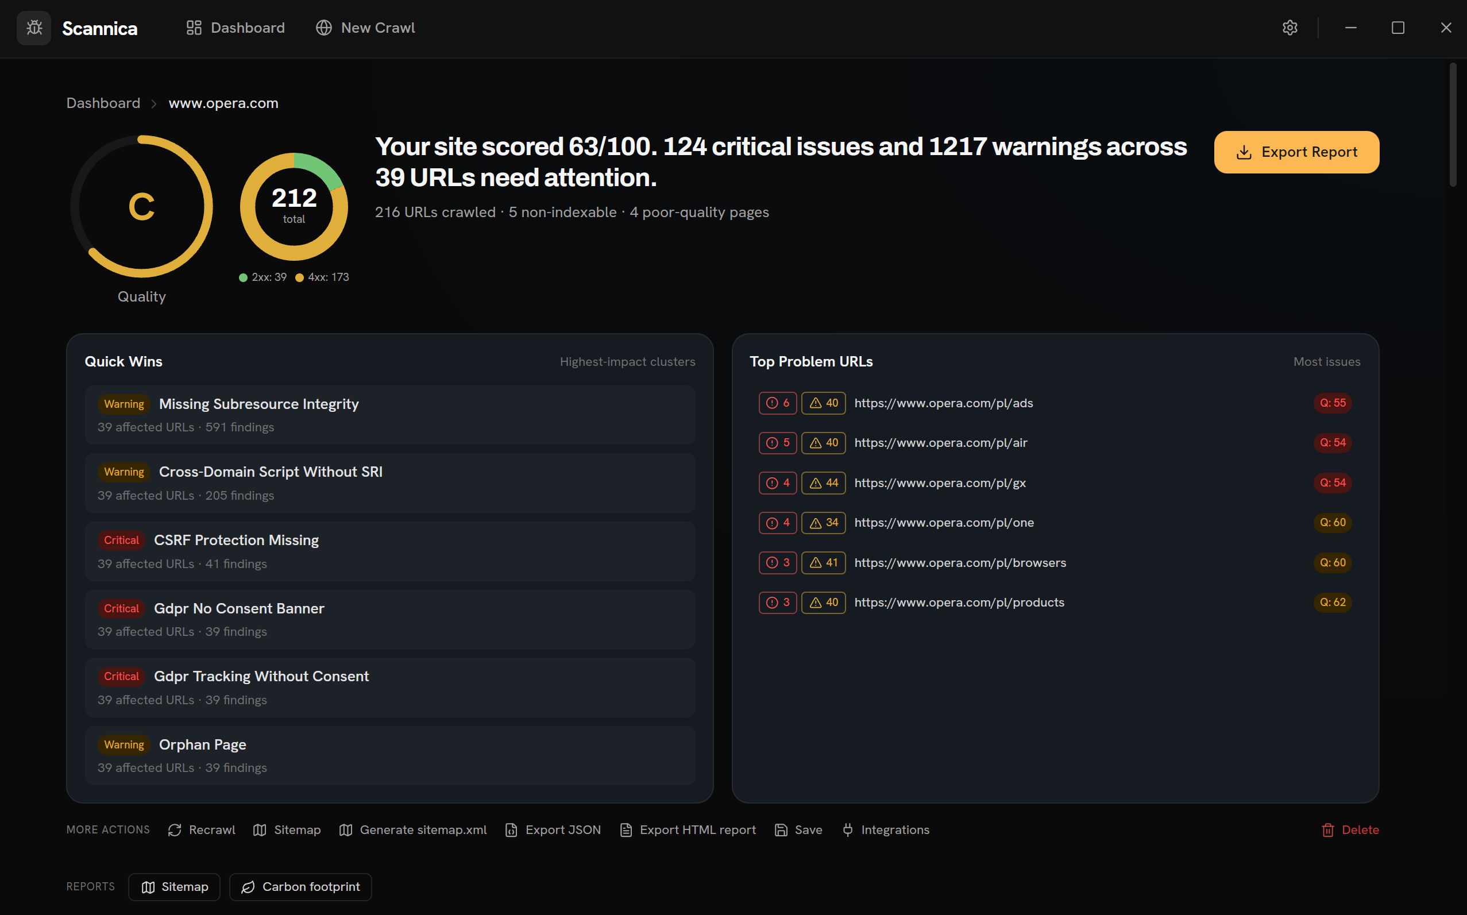Open the Carbon footprint report
The image size is (1467, 915).
(300, 886)
